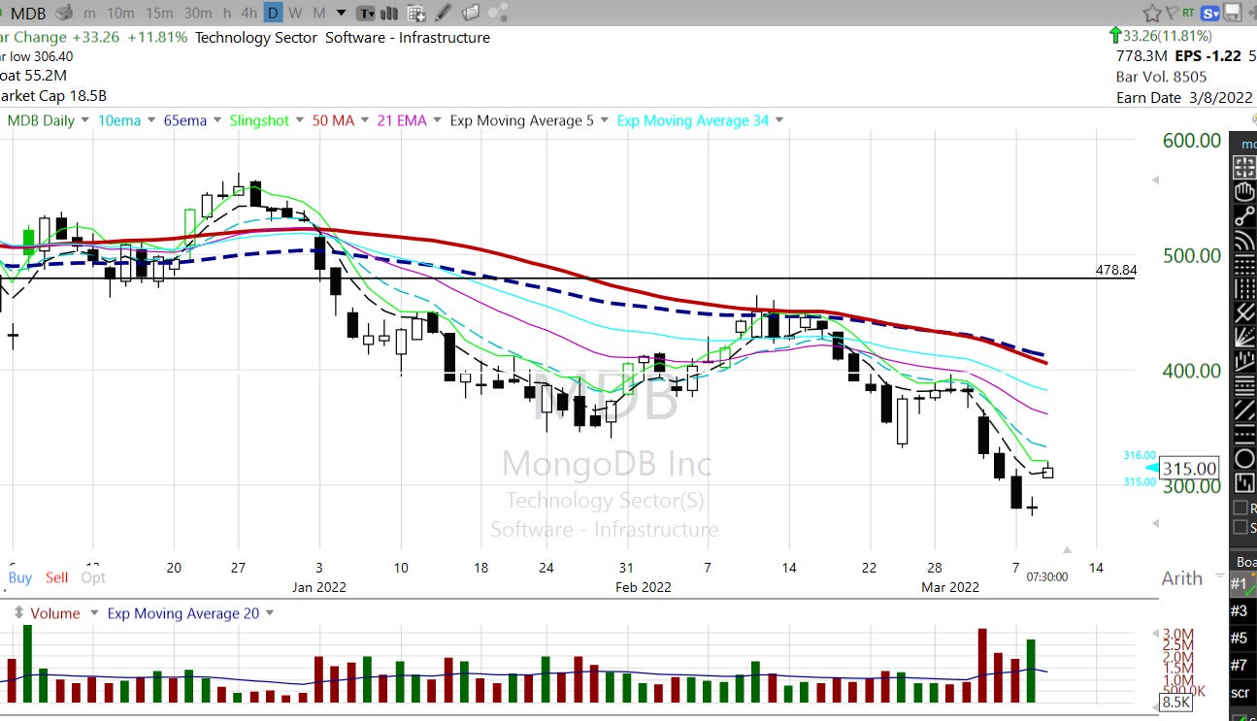Open the stacked icon beside MDB symbol
The height and width of the screenshot is (721, 1257).
66,13
